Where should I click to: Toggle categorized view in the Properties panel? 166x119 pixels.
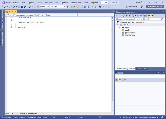coord(117,80)
